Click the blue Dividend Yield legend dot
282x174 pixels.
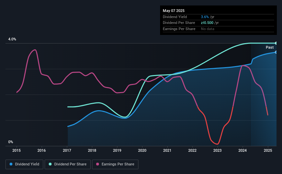(x=11, y=164)
